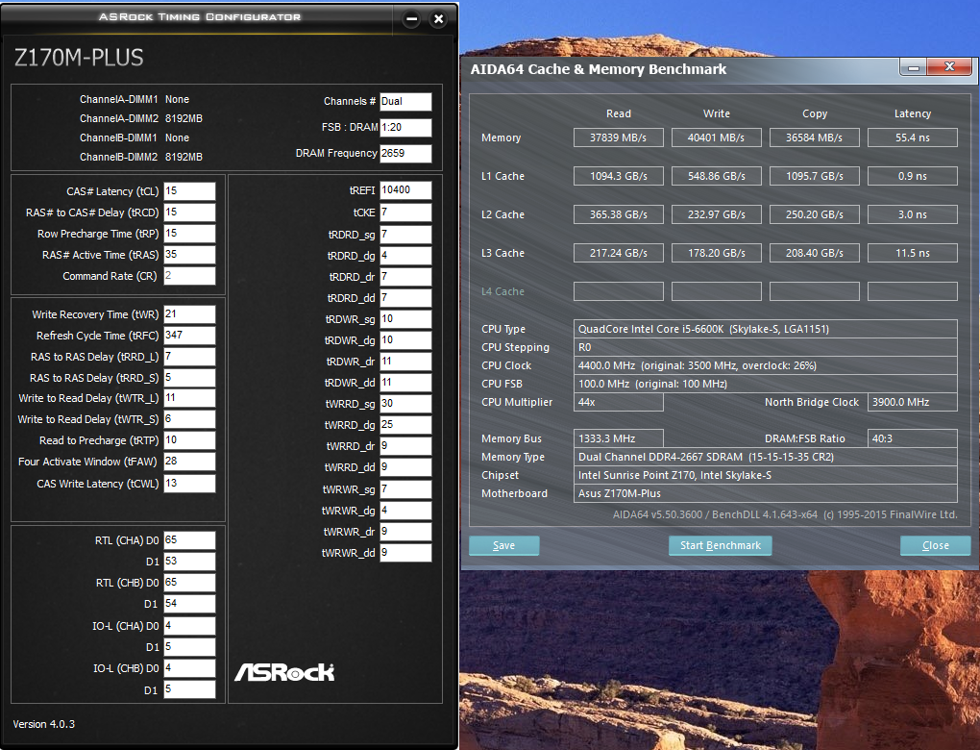Click the CPU Clock value 4400.0 MHz
Screen dimensions: 980x750
click(x=766, y=365)
